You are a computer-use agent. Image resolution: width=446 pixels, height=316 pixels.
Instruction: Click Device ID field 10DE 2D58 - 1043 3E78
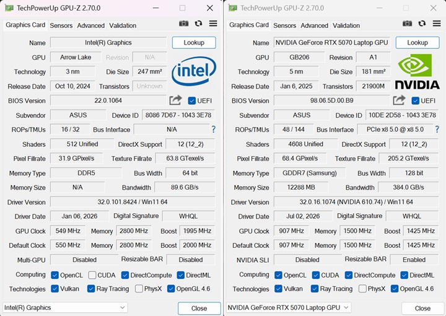(402, 115)
